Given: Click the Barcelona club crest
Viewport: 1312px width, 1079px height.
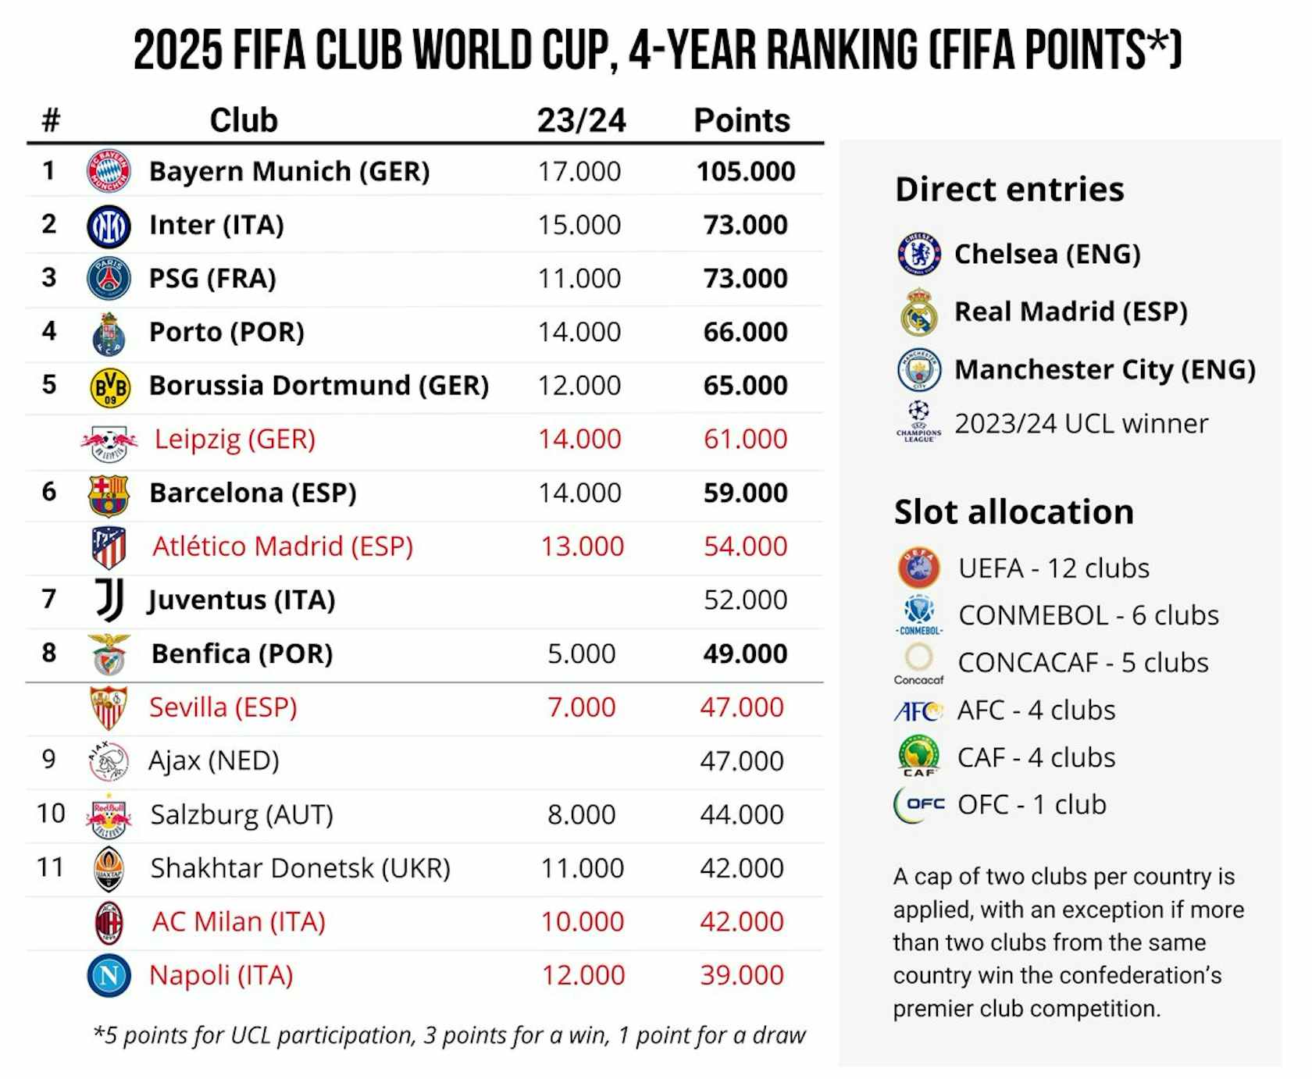Looking at the screenshot, I should tap(109, 494).
